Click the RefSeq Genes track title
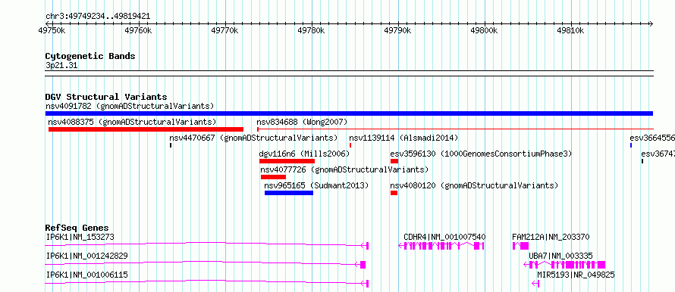675x292 pixels. (x=77, y=228)
